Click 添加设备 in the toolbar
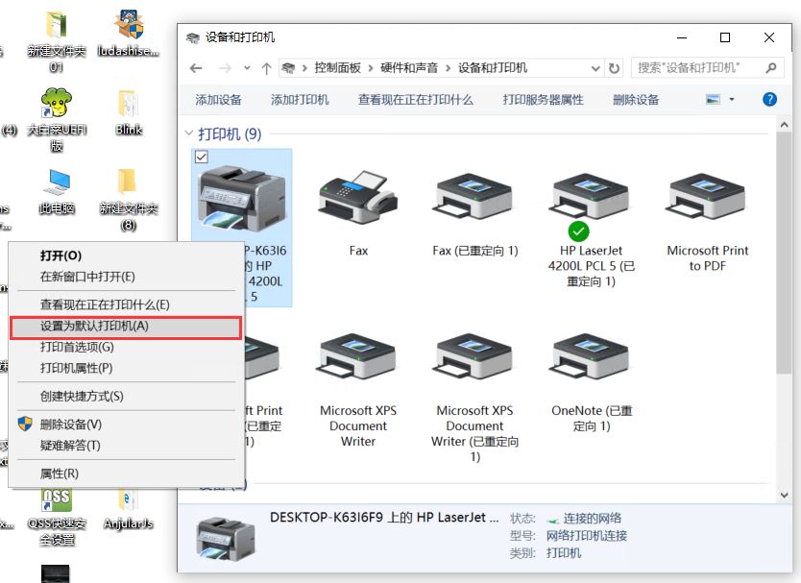 click(x=218, y=100)
